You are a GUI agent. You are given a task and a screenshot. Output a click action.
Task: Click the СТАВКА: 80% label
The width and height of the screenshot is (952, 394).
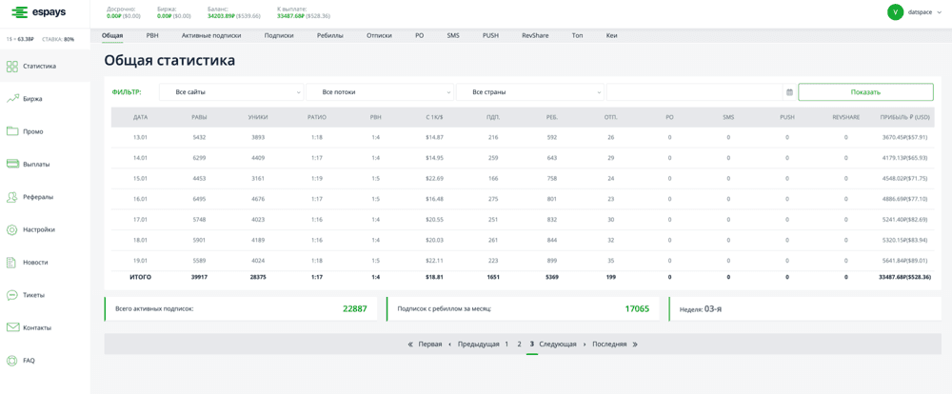[58, 39]
